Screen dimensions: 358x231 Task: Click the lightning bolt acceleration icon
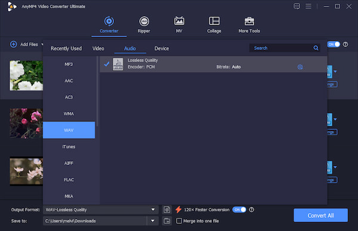[x=178, y=210]
